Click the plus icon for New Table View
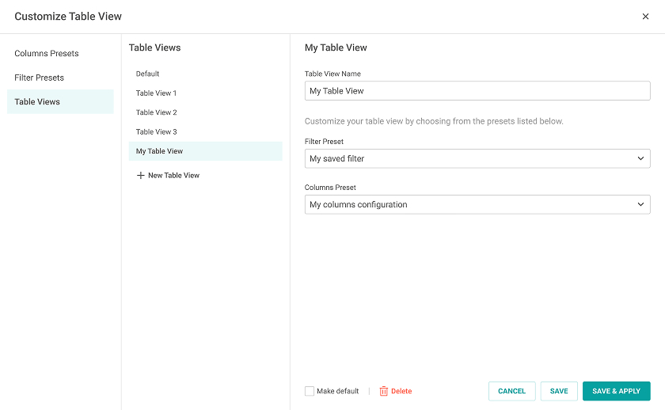 140,175
